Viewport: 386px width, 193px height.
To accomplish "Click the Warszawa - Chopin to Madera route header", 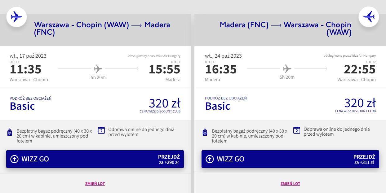I will tap(102, 29).
